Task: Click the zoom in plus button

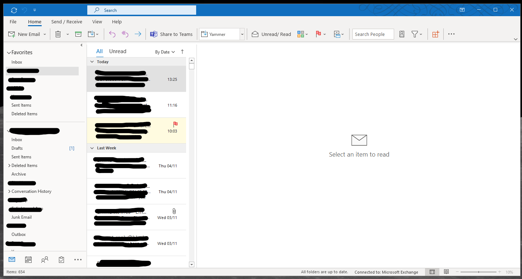Action: coord(499,272)
